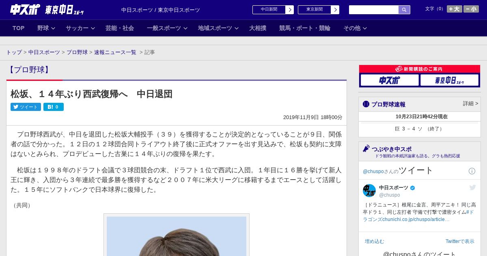Click 中日スポーツ / 東京中日スポーツ header text
The height and width of the screenshot is (256, 487).
point(161,10)
